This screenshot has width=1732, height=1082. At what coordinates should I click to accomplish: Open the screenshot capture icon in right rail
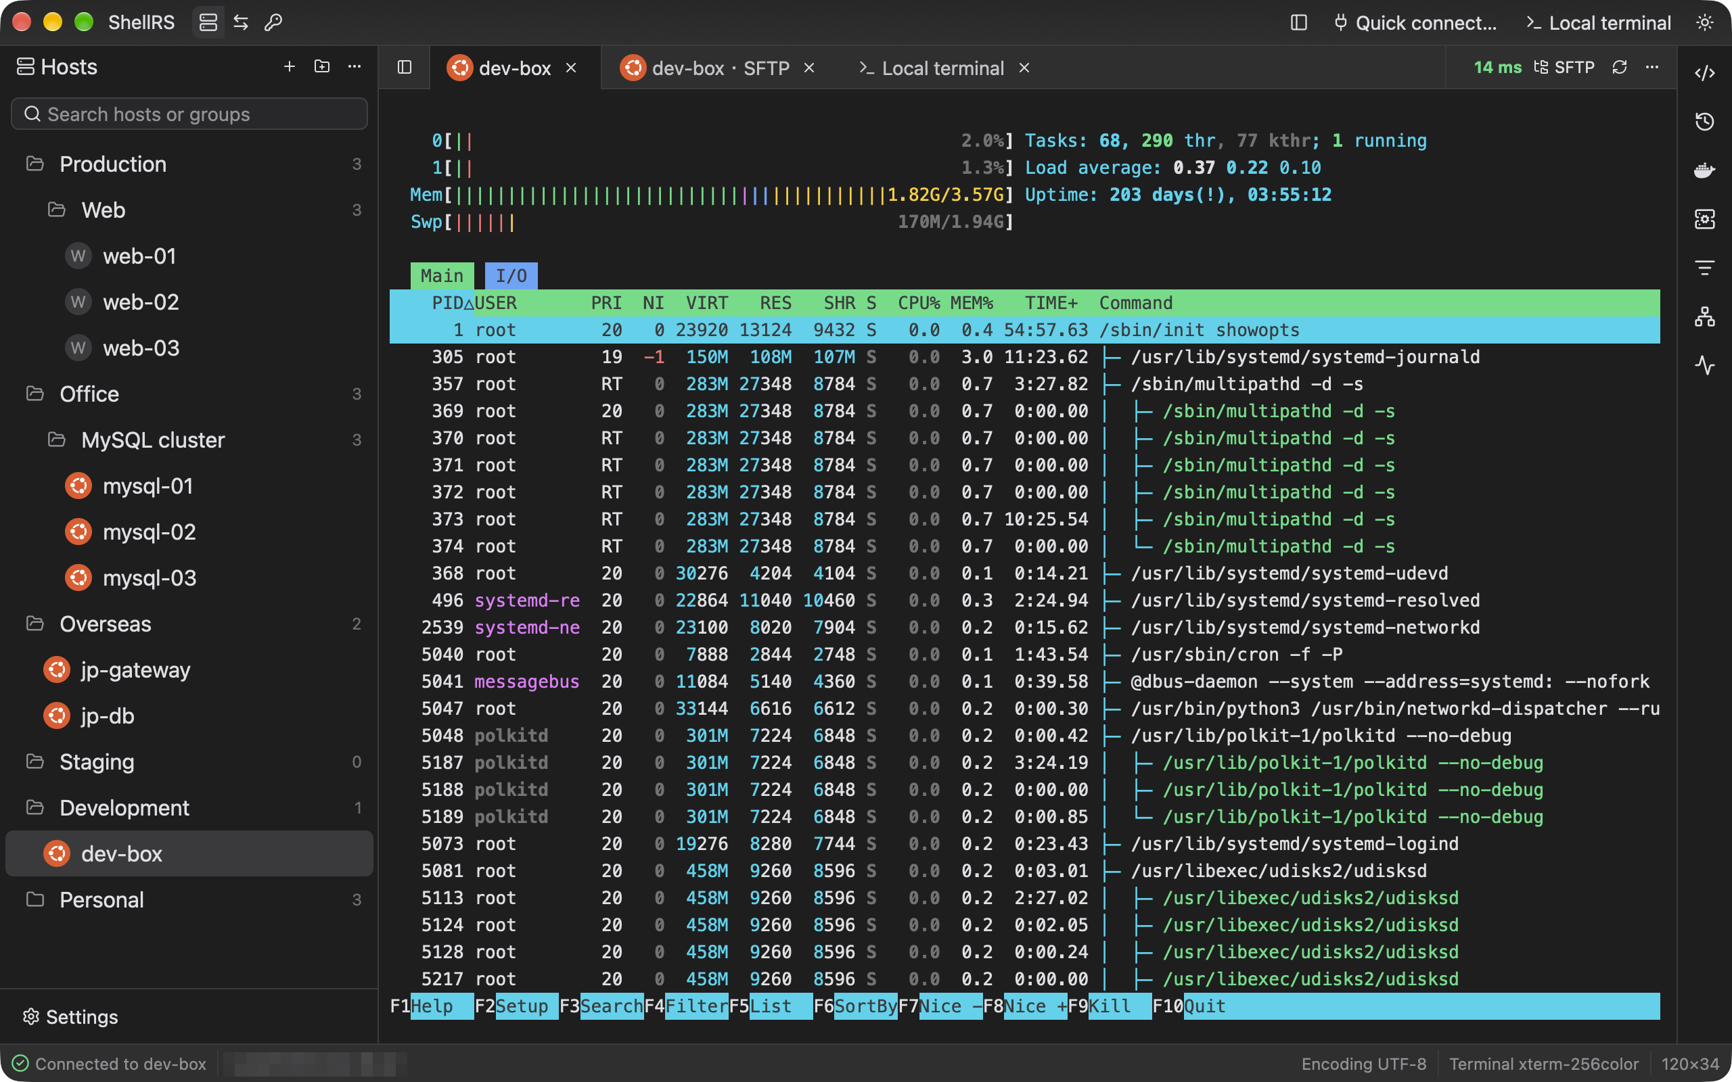pyautogui.click(x=1705, y=218)
